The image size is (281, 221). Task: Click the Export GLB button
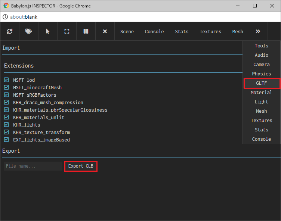pyautogui.click(x=81, y=166)
